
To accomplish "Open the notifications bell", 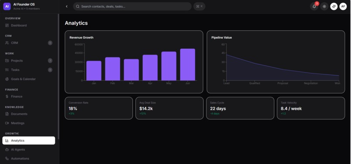I will 314,7.
